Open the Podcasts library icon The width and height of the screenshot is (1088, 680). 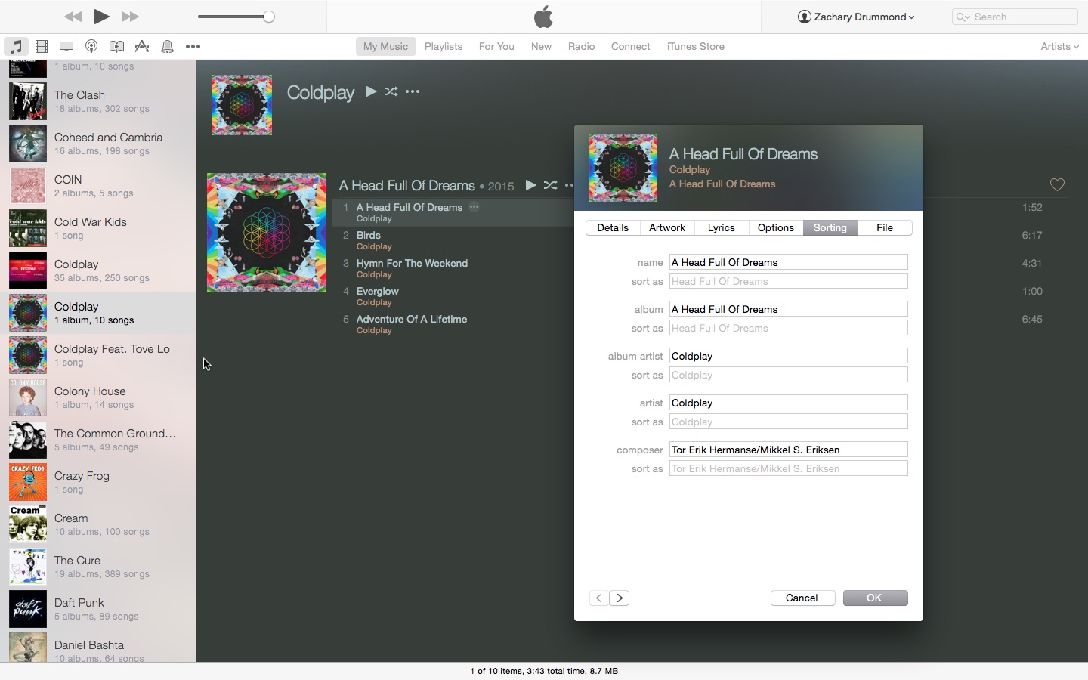tap(91, 46)
